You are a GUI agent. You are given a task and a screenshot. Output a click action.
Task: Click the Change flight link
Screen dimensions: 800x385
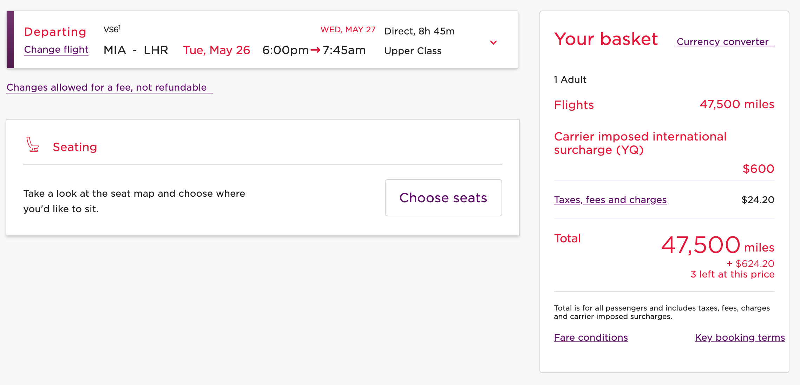tap(56, 50)
